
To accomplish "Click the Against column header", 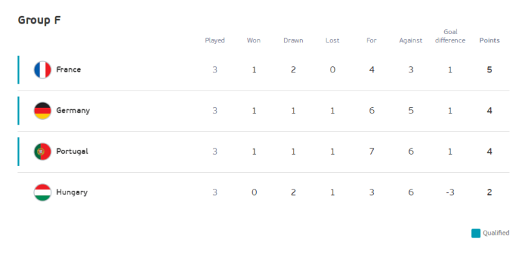I will tap(411, 40).
